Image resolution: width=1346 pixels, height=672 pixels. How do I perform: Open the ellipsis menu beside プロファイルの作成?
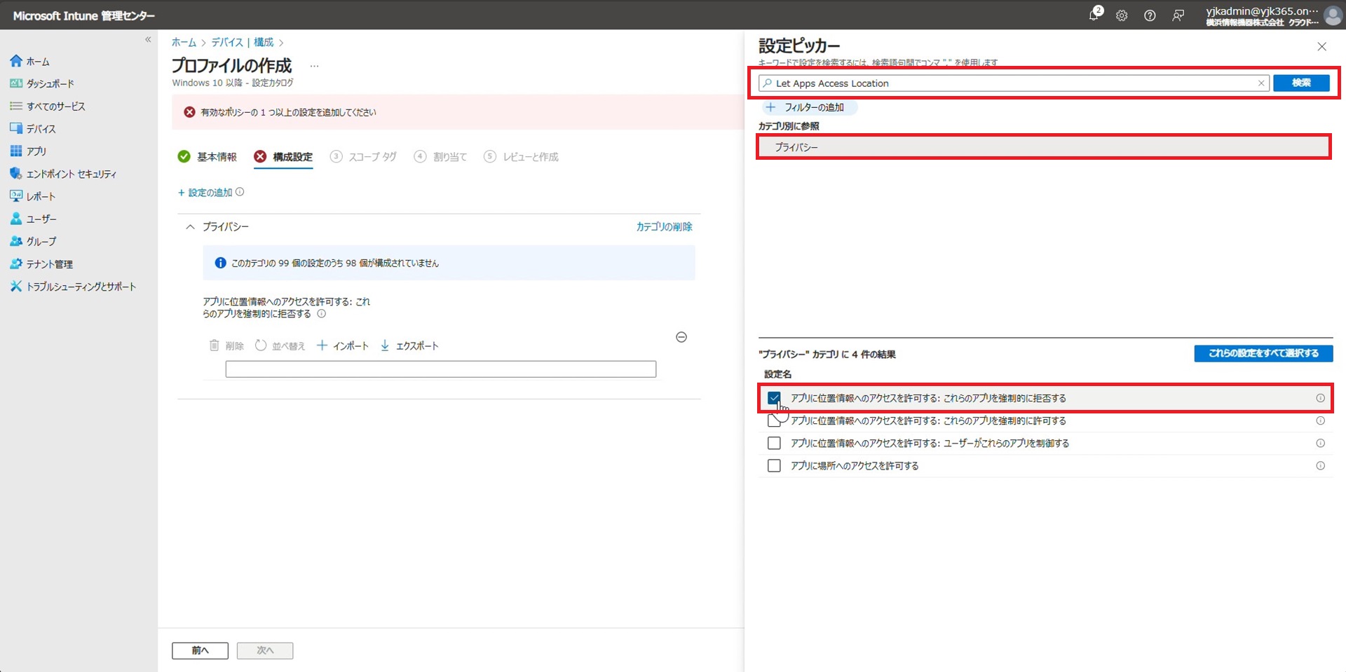[314, 66]
